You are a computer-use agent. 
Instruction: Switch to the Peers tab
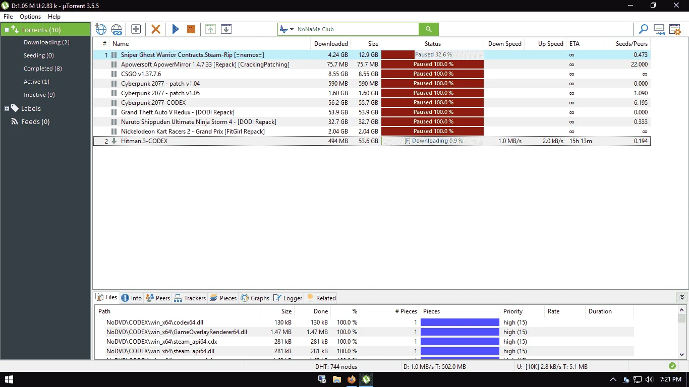pyautogui.click(x=158, y=298)
